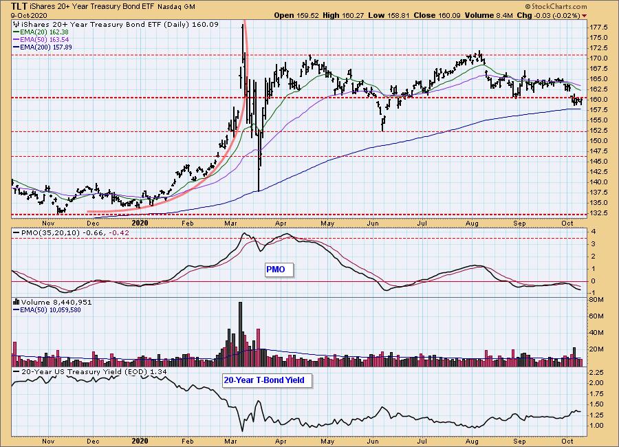This screenshot has width=619, height=447.
Task: Select the EMA(20) 162.38 legend entry
Action: [41, 32]
